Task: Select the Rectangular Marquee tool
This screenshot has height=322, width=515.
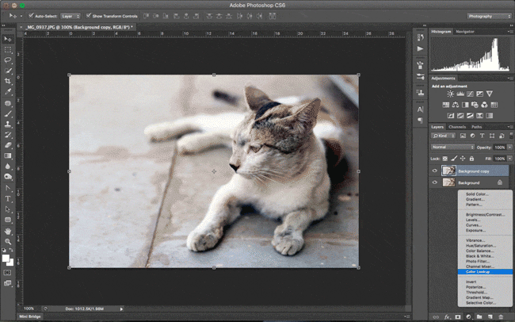Action: [x=8, y=50]
